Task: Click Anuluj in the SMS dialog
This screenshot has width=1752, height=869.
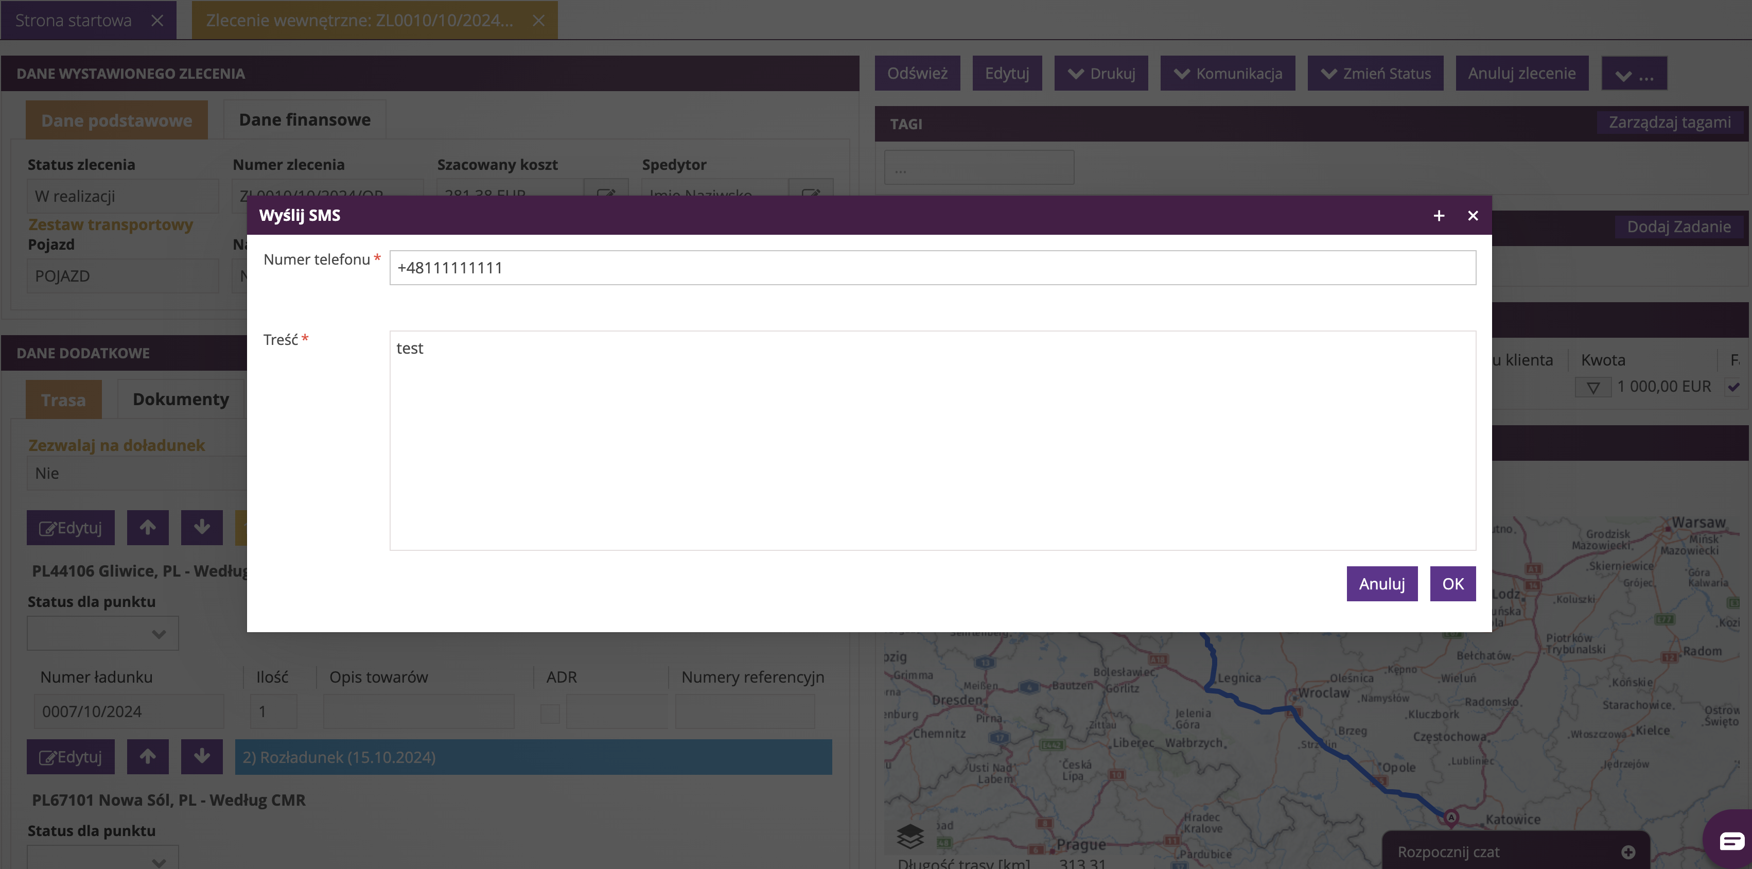Action: tap(1381, 584)
